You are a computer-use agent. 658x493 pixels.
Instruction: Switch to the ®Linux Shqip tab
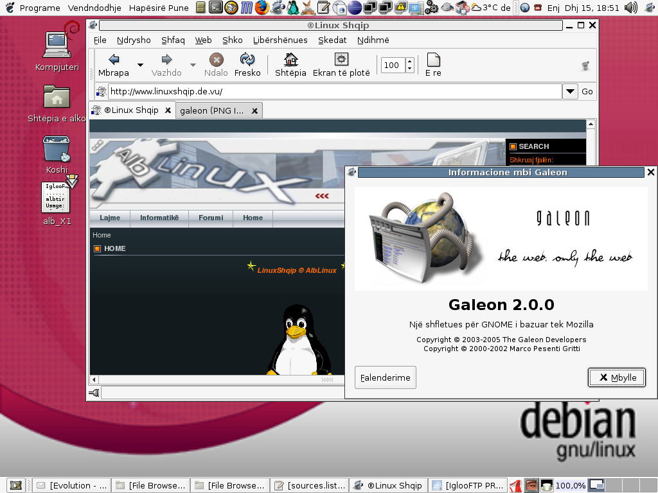point(131,110)
